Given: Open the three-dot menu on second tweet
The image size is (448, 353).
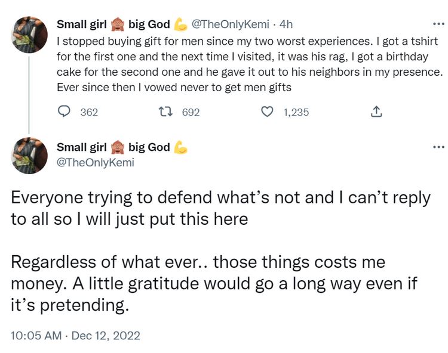Looking at the screenshot, I should tap(439, 147).
